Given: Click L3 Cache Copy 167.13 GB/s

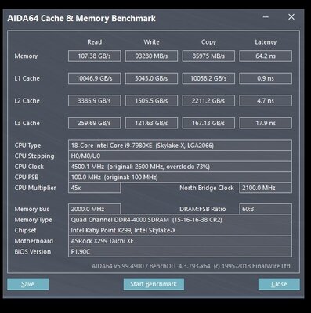Looking at the screenshot, I should 208,123.
